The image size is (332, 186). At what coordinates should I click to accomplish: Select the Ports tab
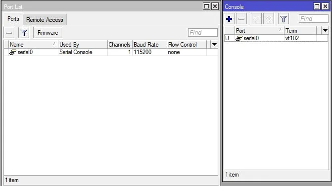[x=13, y=19]
